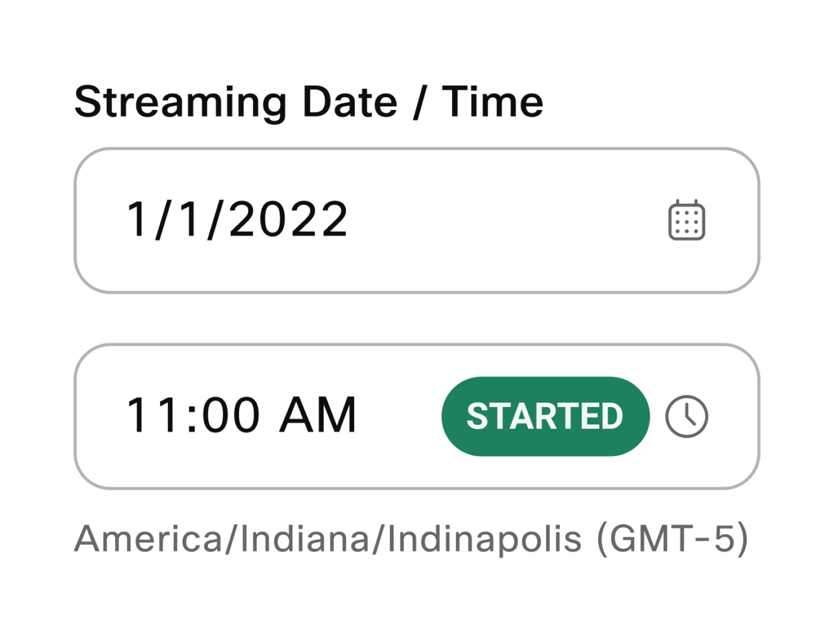
Task: Click the word Time in the heading
Action: (x=493, y=102)
